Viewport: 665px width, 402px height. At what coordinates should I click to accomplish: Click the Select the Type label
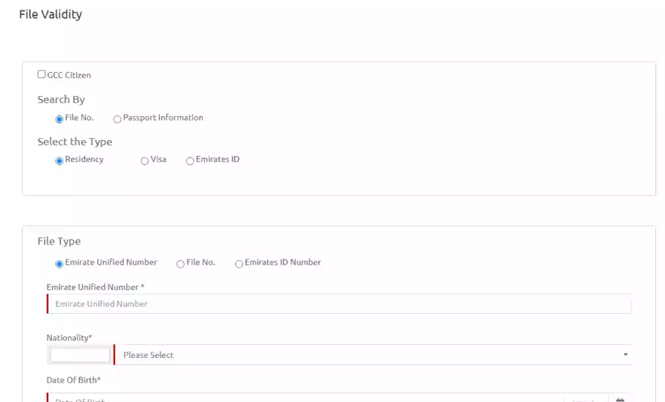pos(75,141)
